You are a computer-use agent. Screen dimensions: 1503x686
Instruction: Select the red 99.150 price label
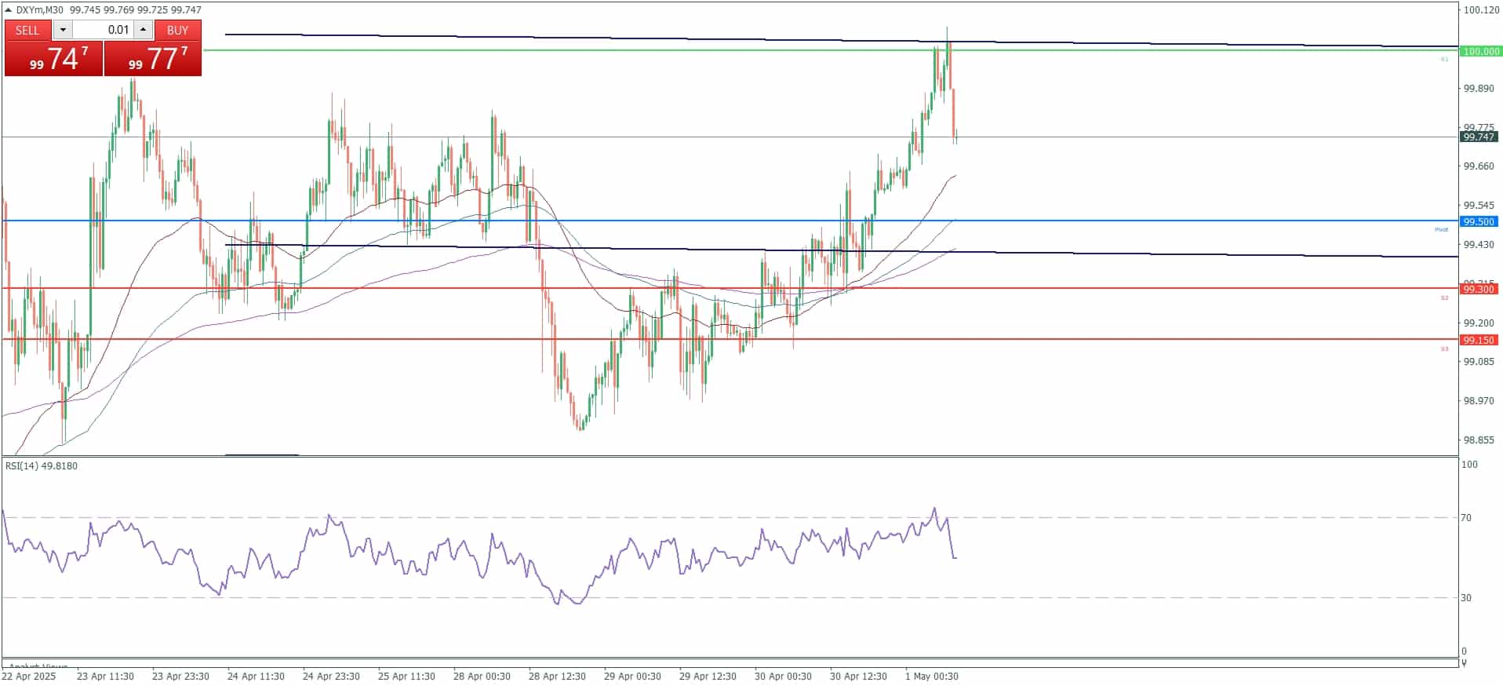pyautogui.click(x=1479, y=341)
